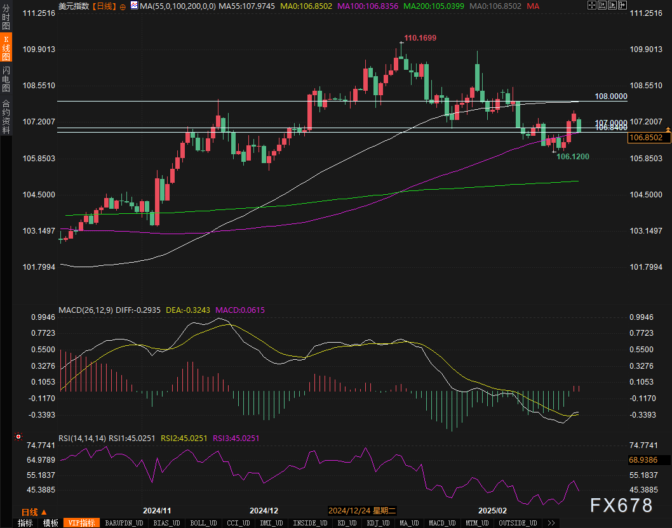672x528 pixels.
Task: Click the orange crosshair icon beside 日线
Action: (122, 6)
